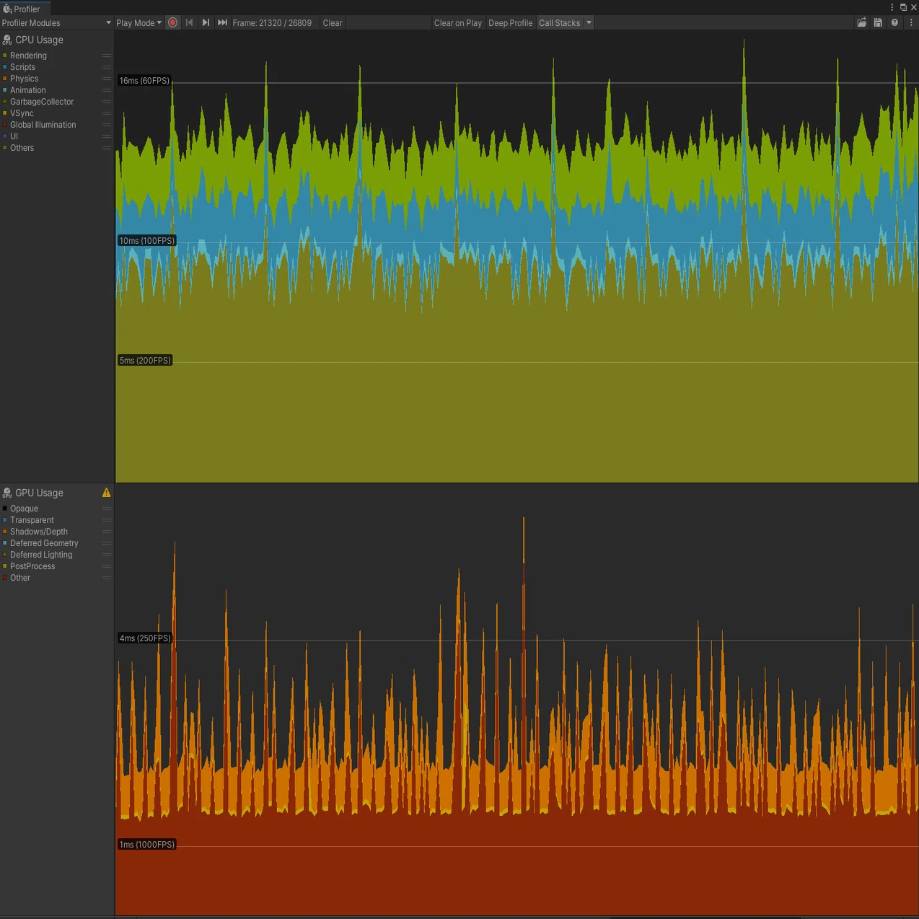Click the Clear button
The width and height of the screenshot is (919, 919).
(x=333, y=22)
